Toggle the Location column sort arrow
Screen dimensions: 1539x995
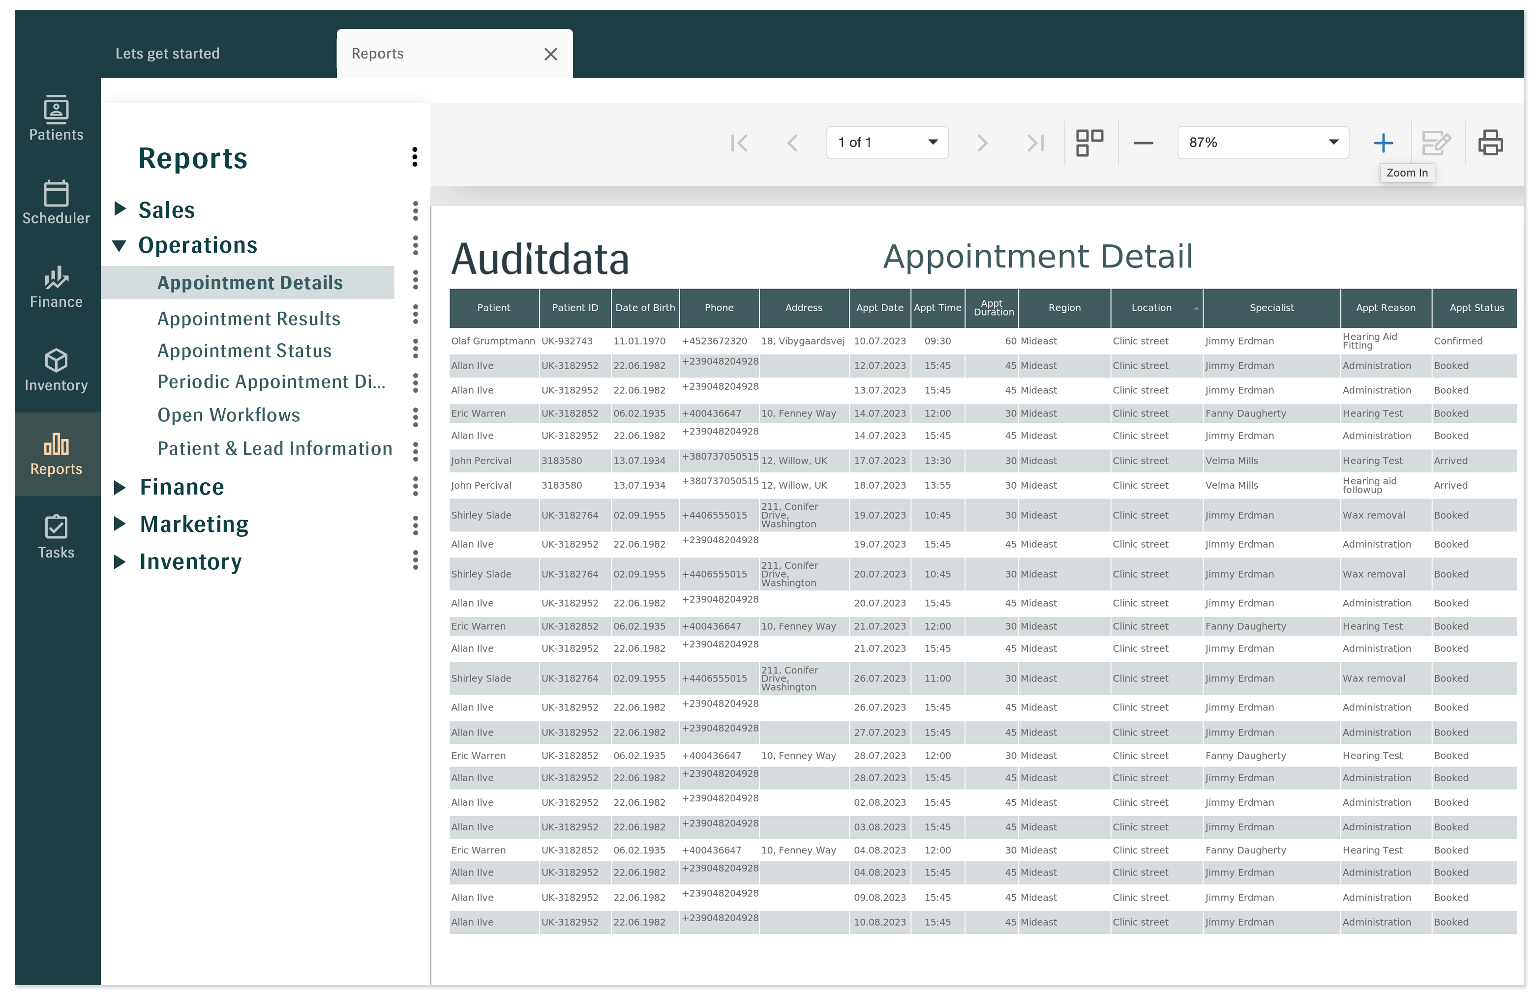[1195, 308]
